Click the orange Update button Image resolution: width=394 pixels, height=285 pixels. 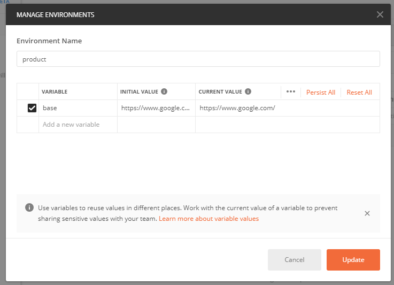[x=353, y=260]
